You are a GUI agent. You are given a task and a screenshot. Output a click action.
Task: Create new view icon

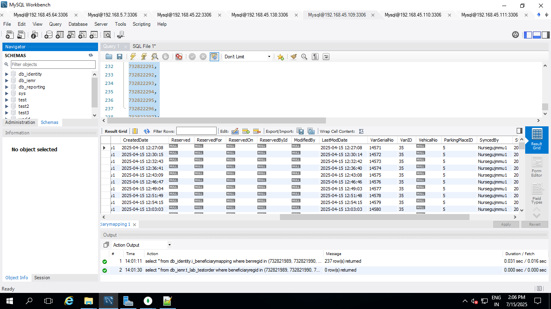[71, 35]
